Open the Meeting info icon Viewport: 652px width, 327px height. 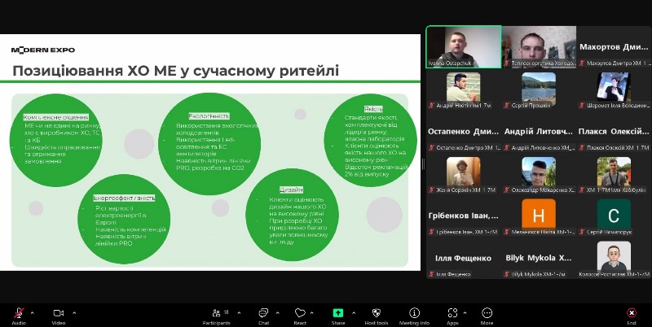[x=414, y=313]
